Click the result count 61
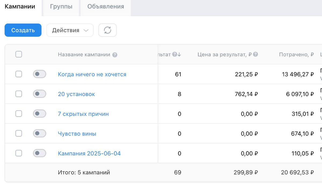 pos(178,74)
